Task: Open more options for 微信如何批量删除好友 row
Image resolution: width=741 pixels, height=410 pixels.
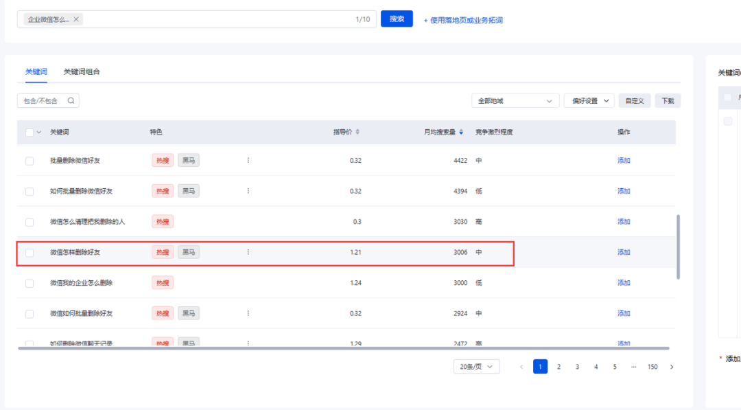Action: tap(248, 313)
